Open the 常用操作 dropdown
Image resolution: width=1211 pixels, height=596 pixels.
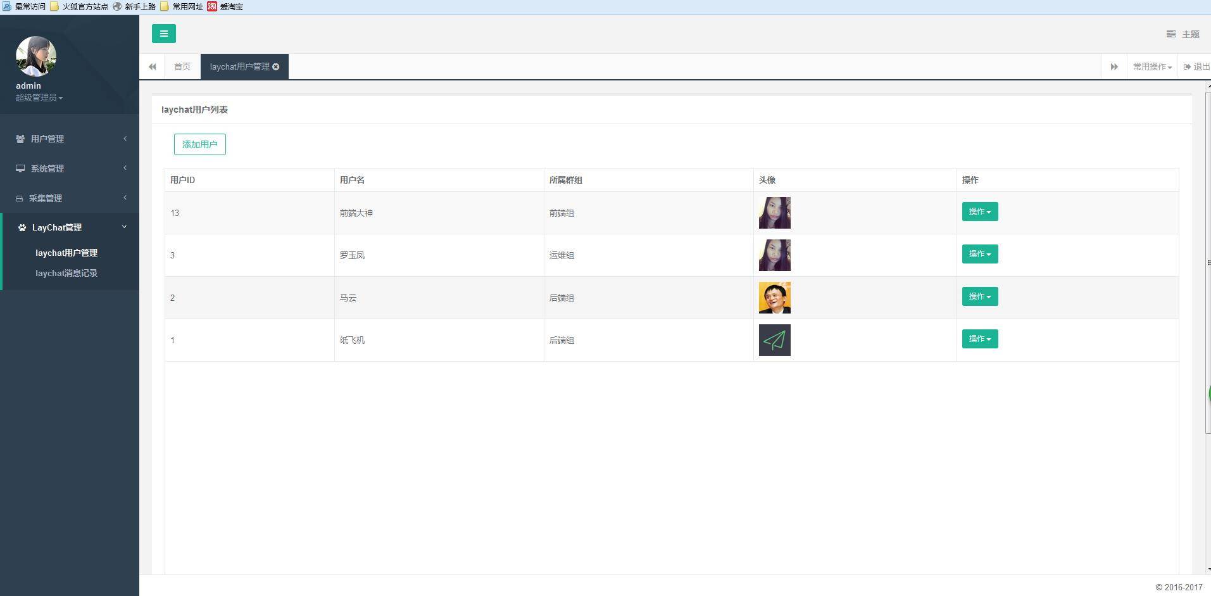(1152, 67)
